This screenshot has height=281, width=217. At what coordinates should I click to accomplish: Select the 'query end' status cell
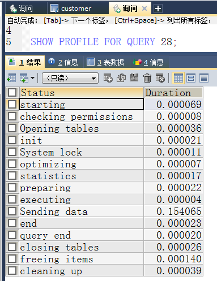pos(82,235)
